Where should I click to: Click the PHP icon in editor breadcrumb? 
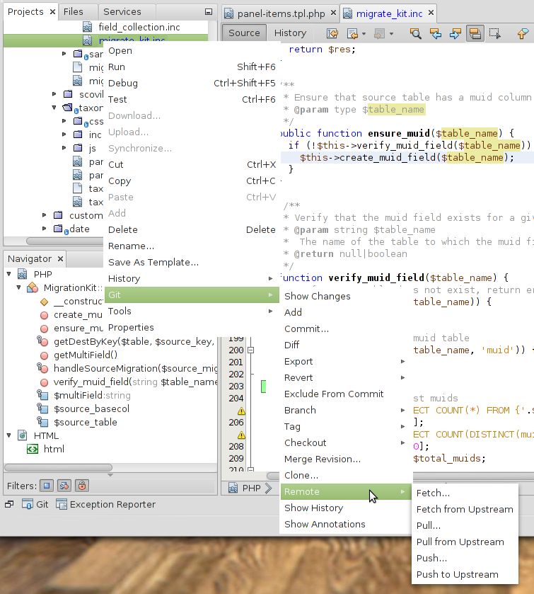coord(233,488)
